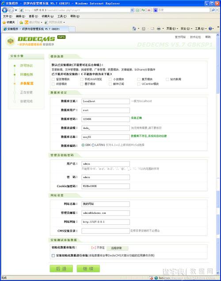The width and height of the screenshot is (221, 281).
Task: Open the 帮助 menu
Action: pos(75,16)
